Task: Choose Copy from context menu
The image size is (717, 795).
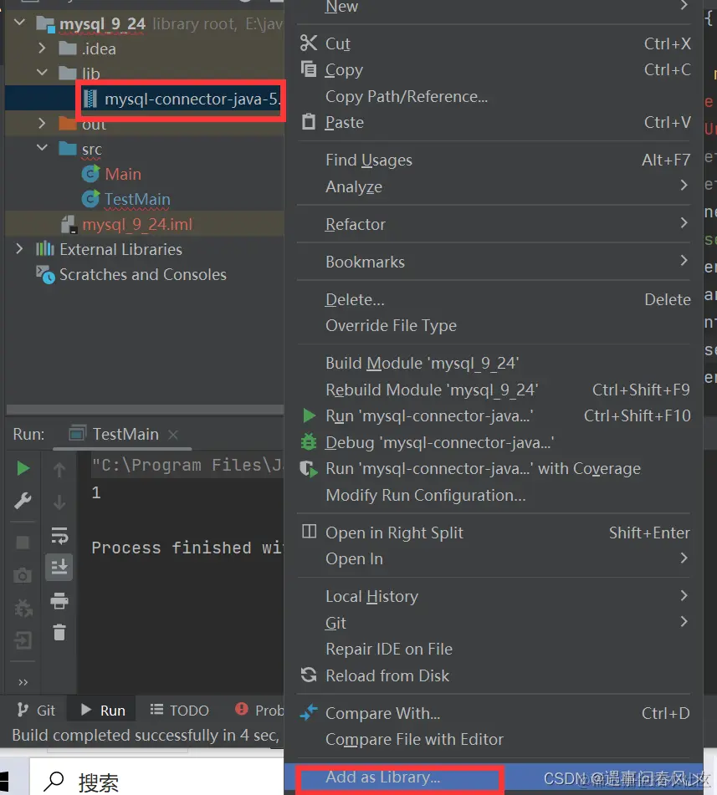Action: pyautogui.click(x=494, y=69)
